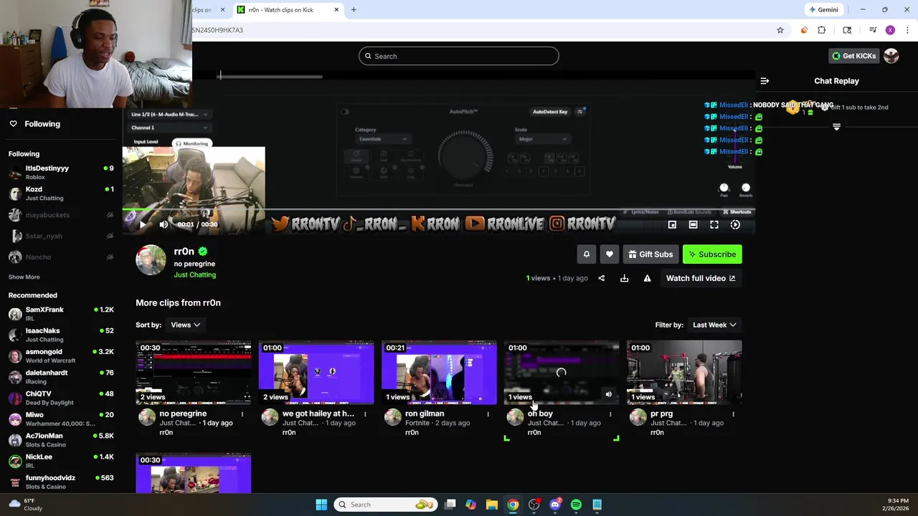
Task: Open Chrome three-dot menu
Action: 907,30
